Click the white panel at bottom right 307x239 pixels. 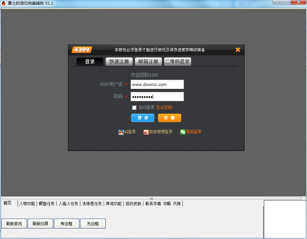pyautogui.click(x=285, y=219)
